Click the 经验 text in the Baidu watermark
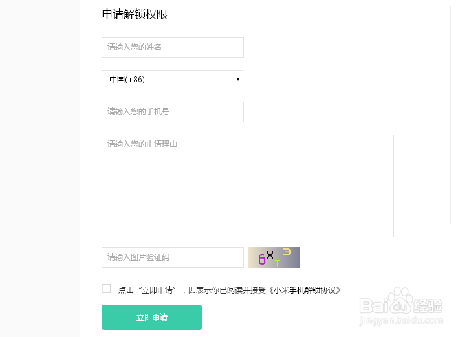The image size is (469, 337). (x=428, y=305)
